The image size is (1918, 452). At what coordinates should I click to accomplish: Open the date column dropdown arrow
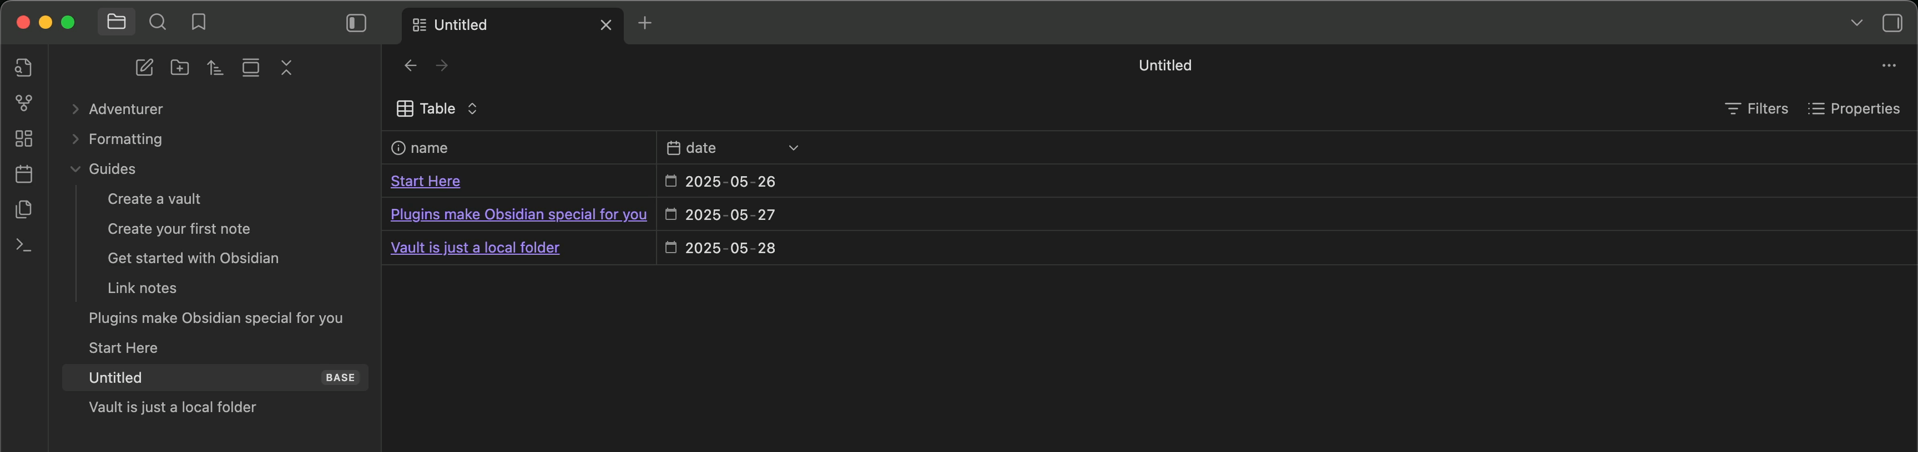pyautogui.click(x=793, y=148)
